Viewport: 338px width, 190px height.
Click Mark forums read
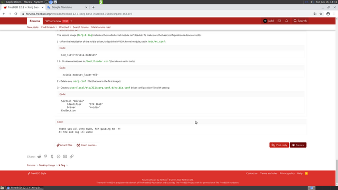pos(101,27)
